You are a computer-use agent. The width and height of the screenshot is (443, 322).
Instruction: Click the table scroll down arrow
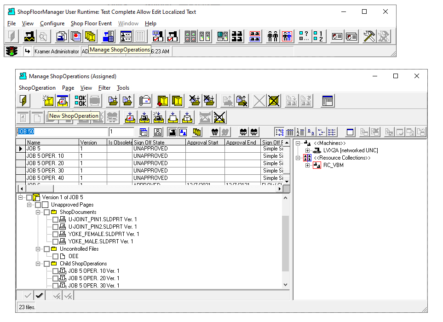coord(287,182)
